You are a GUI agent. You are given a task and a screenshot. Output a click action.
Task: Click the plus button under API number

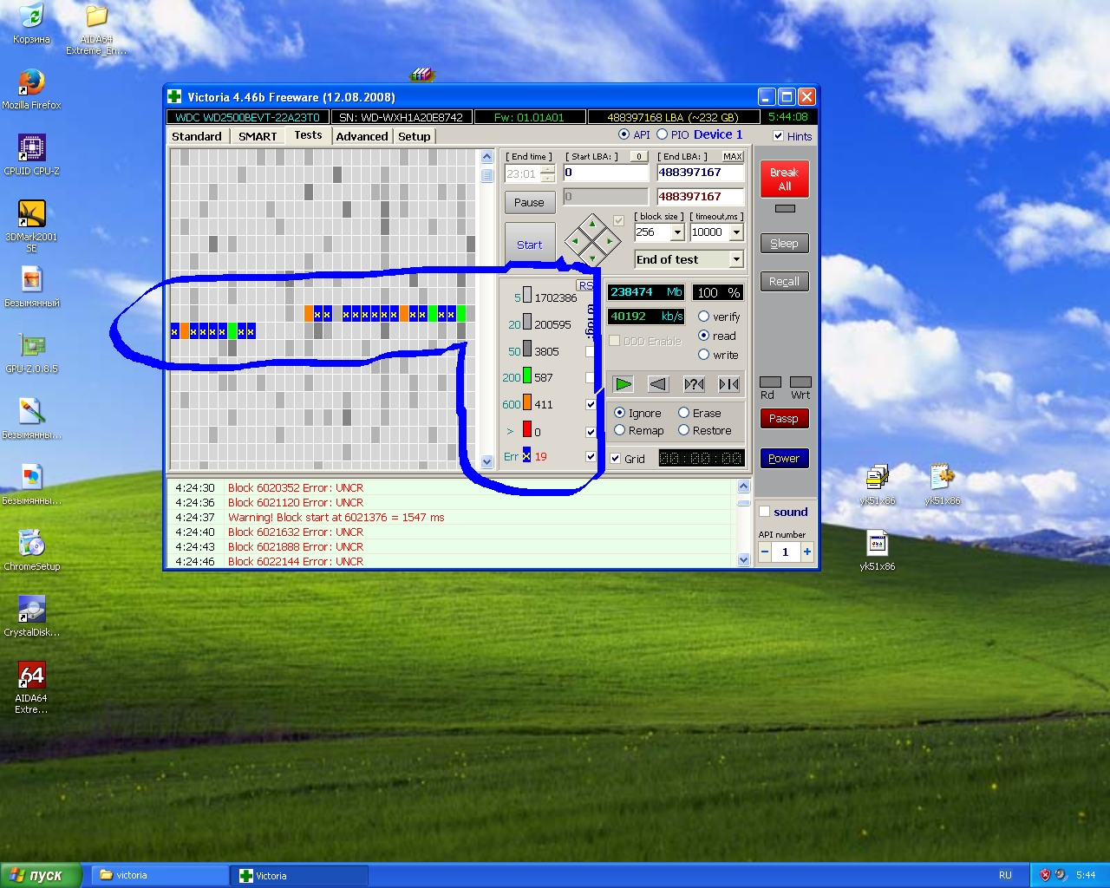807,552
